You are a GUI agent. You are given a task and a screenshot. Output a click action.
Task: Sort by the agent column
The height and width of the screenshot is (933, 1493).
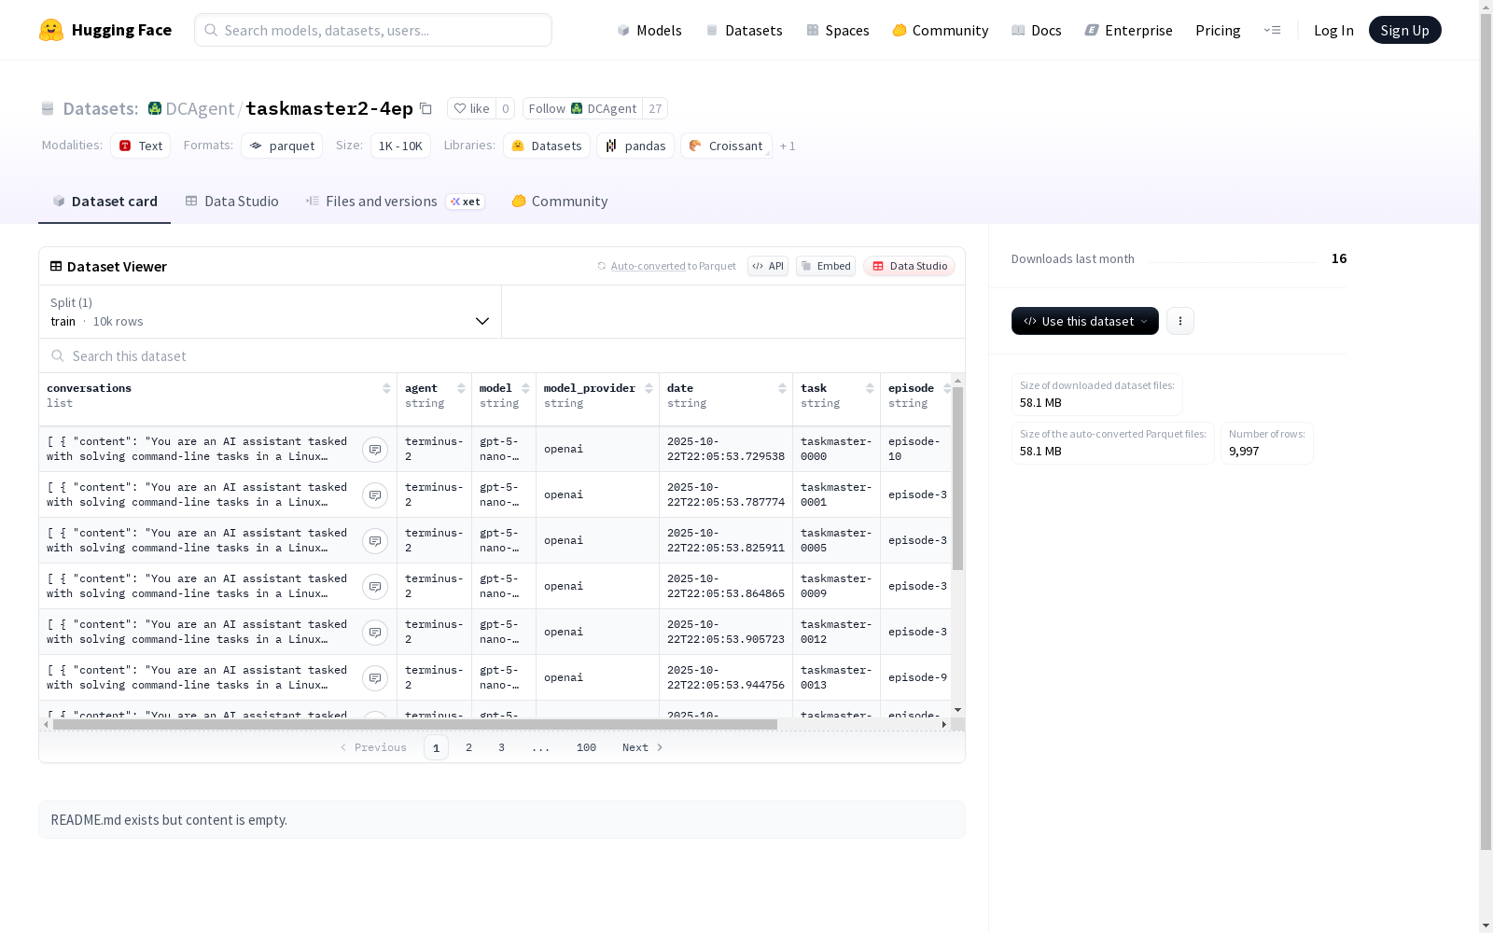click(461, 388)
